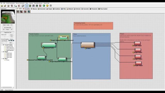165x93 pixels.
Task: Select the Advanced Perlin device node
Action: tap(48, 45)
